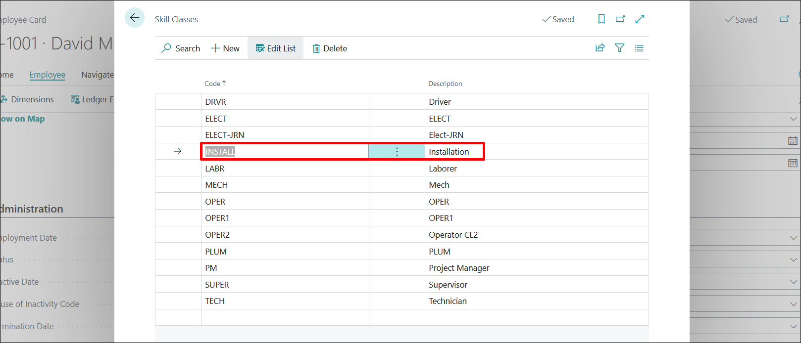Click New to add a skill class
Screen dimensions: 801x343
[x=225, y=48]
